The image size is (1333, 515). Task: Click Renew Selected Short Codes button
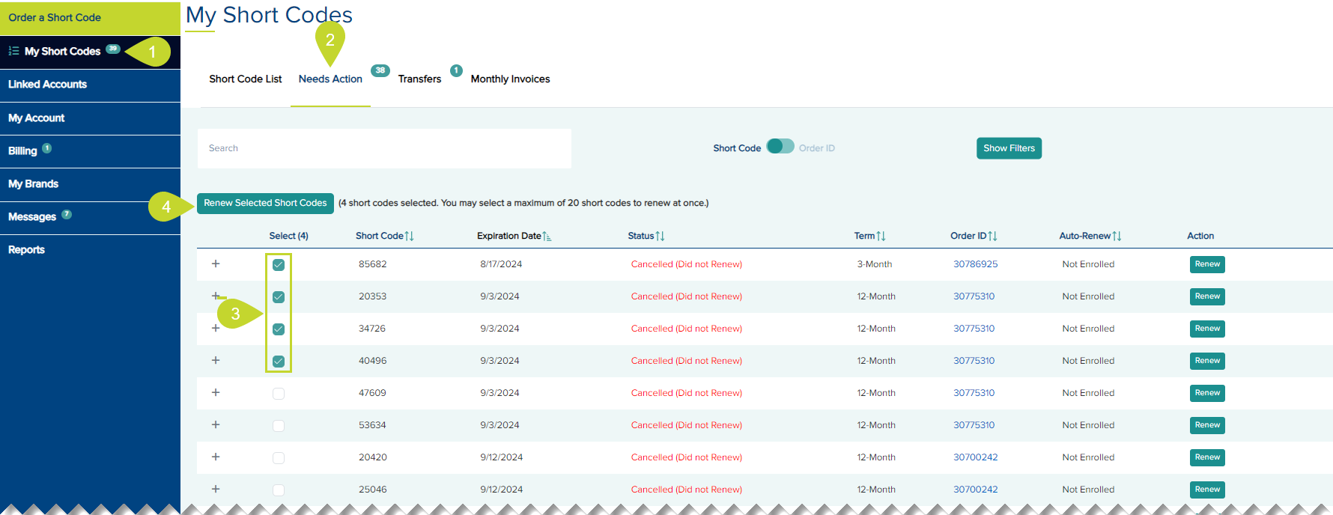pyautogui.click(x=265, y=203)
